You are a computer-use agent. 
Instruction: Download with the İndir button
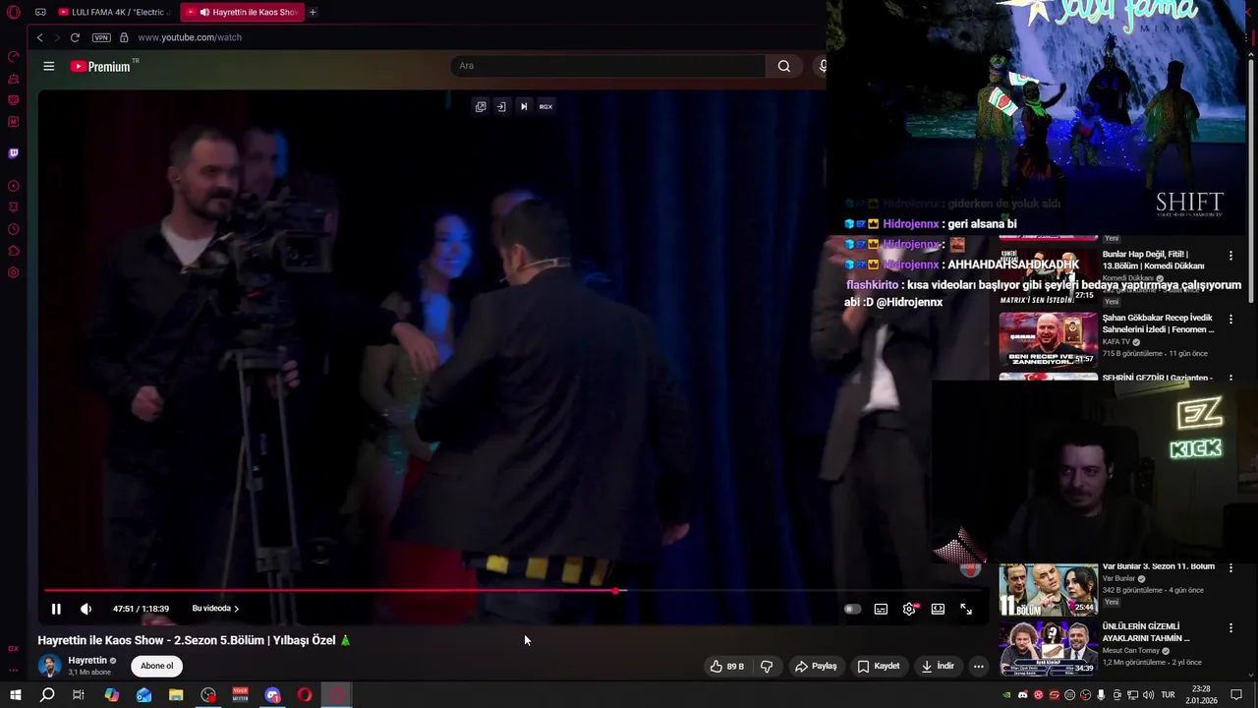(x=938, y=666)
